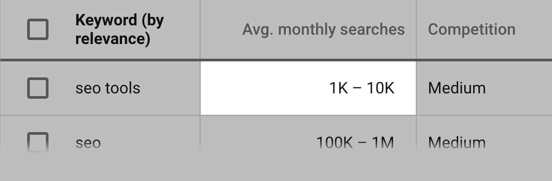This screenshot has width=552, height=181.
Task: Click empty space right of 'seo tools' keyword text
Action: [170, 88]
